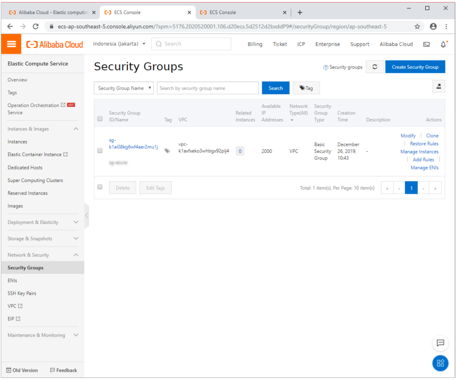The width and height of the screenshot is (456, 379).
Task: Open the Indonesia (Jakarta) region dropdown
Action: coord(119,44)
